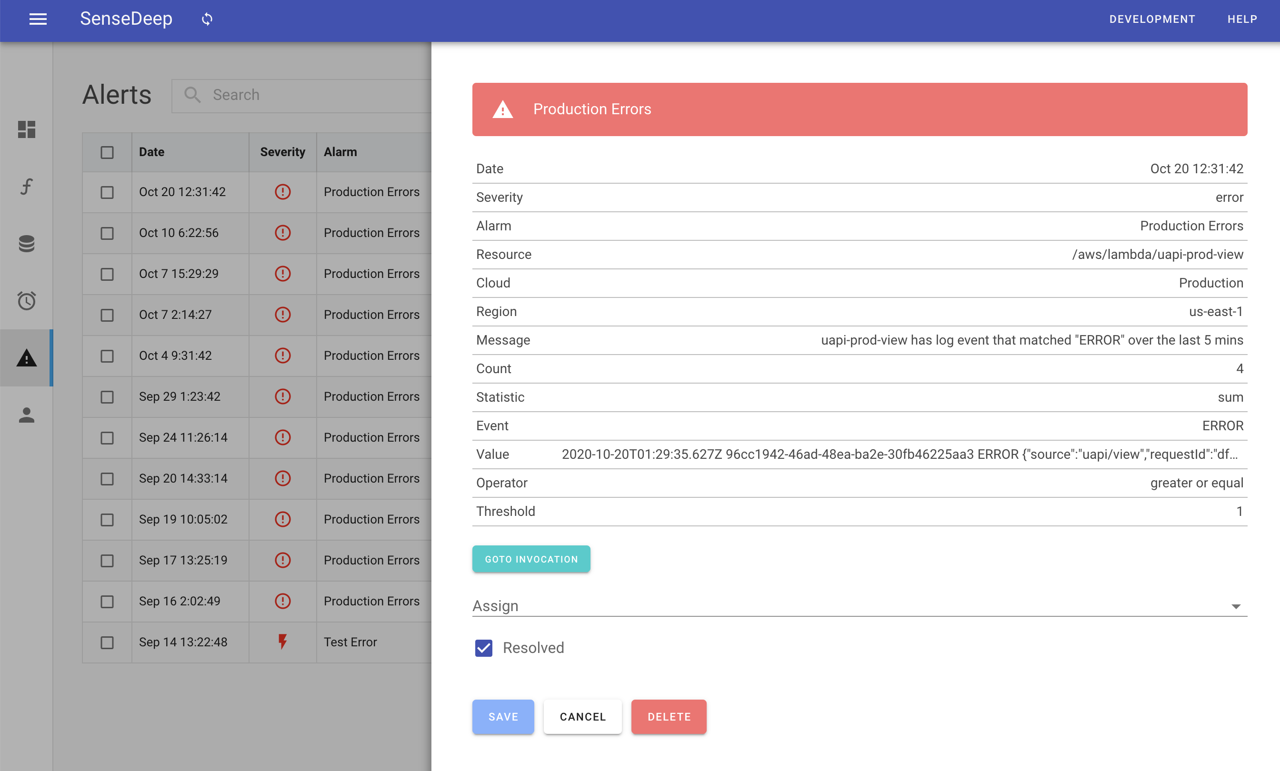Check the Oct 7 2:14:27 row checkbox
The height and width of the screenshot is (771, 1280).
pos(107,315)
